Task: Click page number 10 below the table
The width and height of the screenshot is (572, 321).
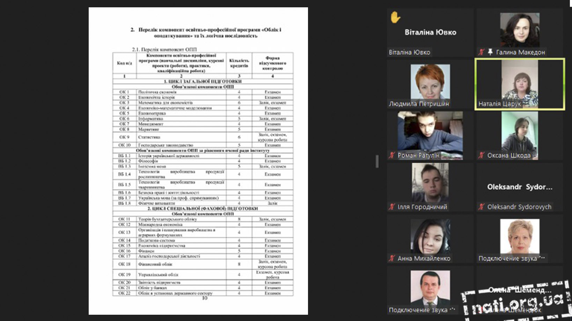Action: [205, 298]
